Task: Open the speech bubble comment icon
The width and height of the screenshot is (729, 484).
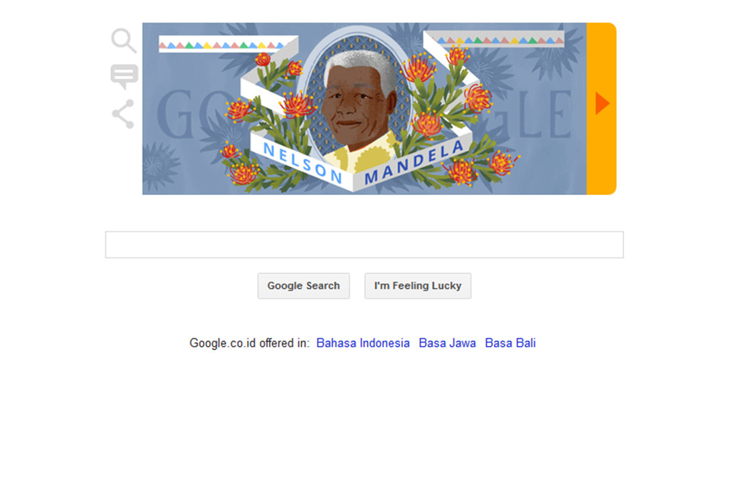Action: (124, 77)
